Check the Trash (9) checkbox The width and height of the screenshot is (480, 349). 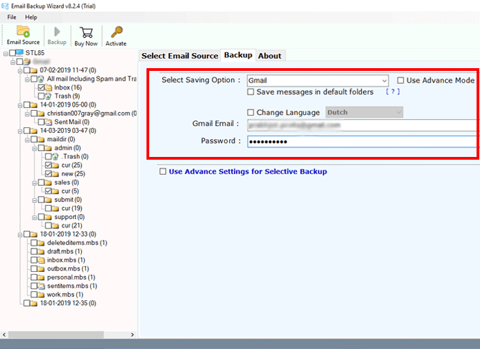pos(41,96)
